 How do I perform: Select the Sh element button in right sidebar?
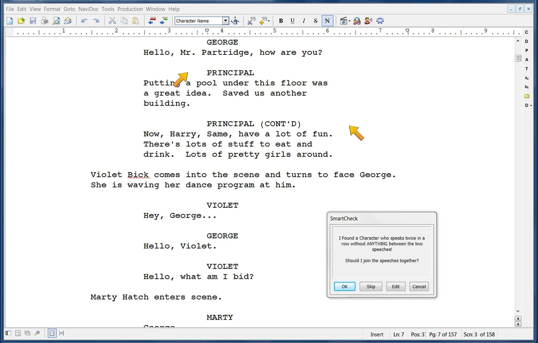527,87
